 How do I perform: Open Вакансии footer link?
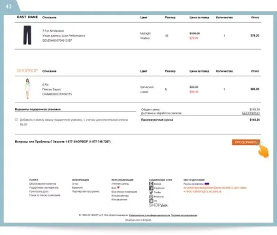pyautogui.click(x=77, y=187)
